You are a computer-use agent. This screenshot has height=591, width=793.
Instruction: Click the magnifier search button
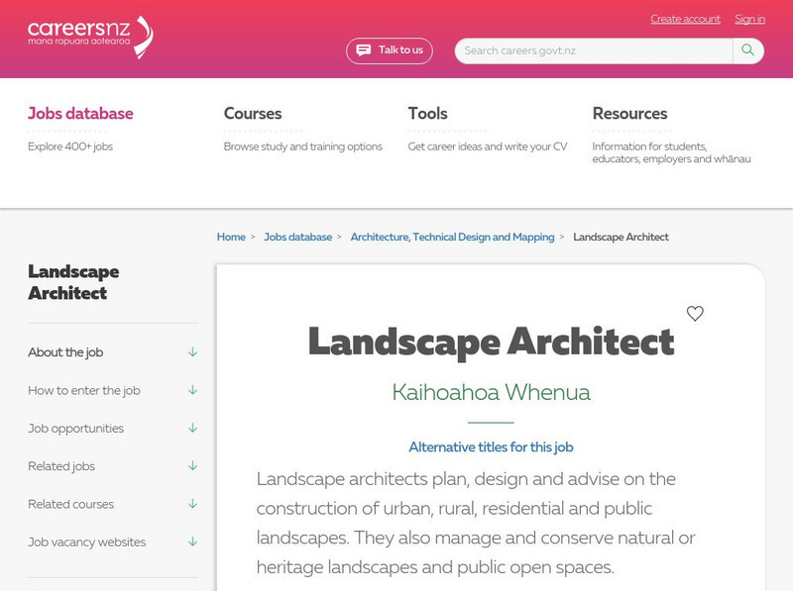pos(748,50)
